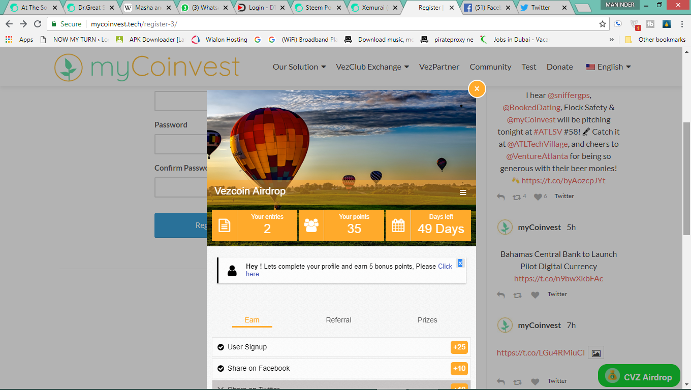Expand the Our Solution menu
This screenshot has height=390, width=691.
[299, 67]
